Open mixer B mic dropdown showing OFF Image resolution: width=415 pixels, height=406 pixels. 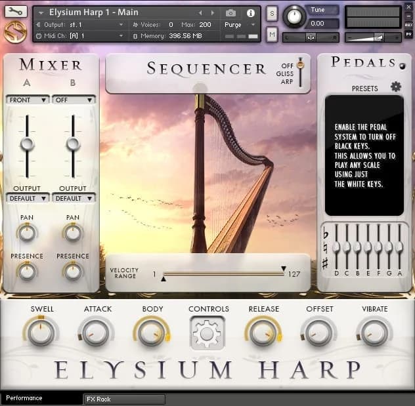point(74,100)
